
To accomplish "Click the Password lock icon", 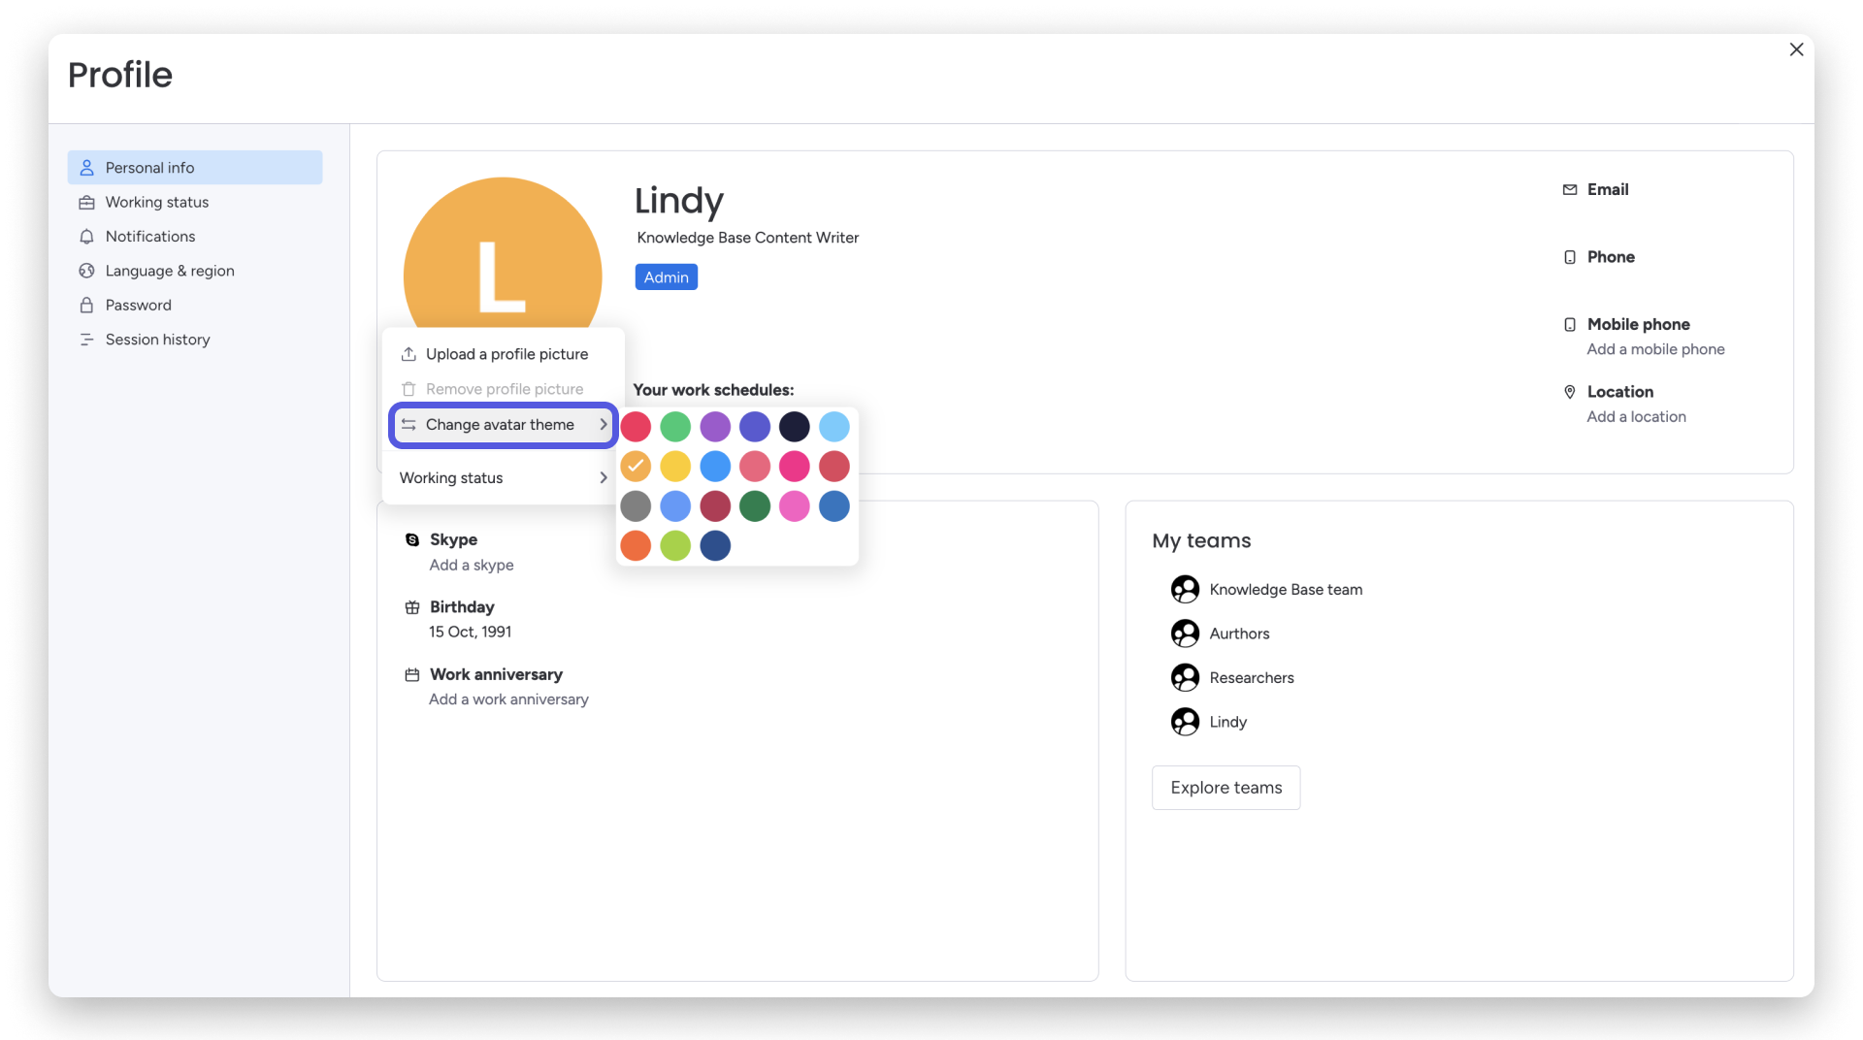I will point(86,305).
